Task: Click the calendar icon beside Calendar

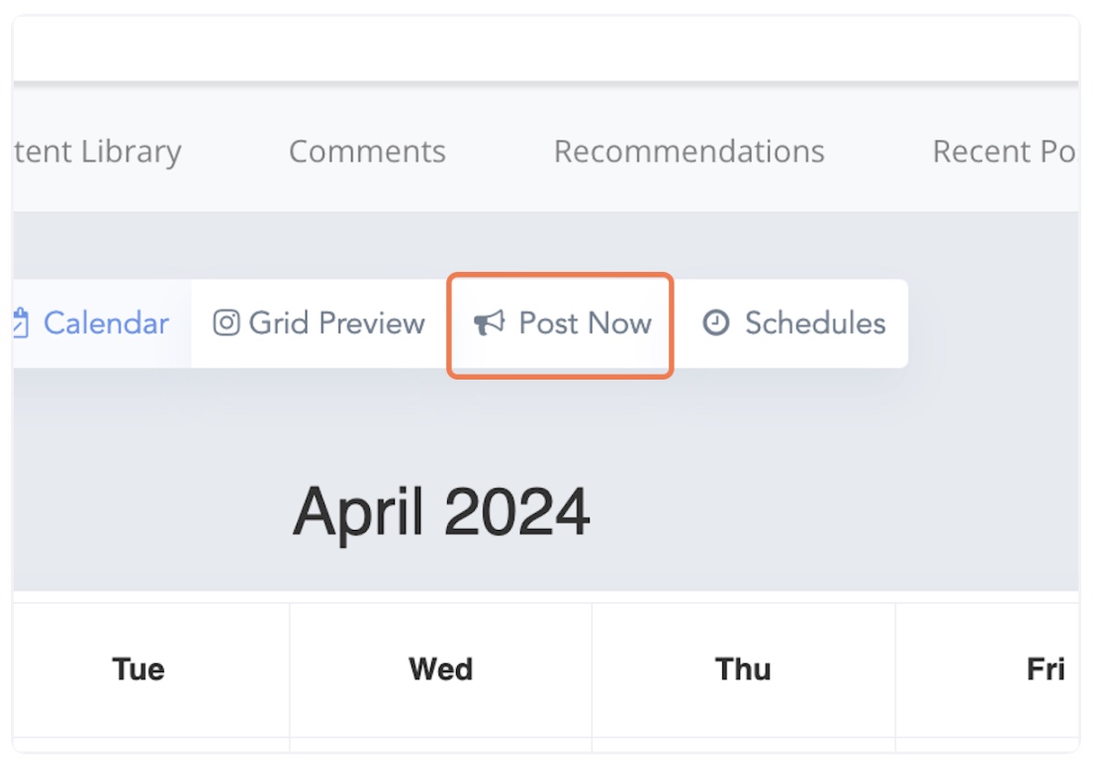Action: (21, 323)
